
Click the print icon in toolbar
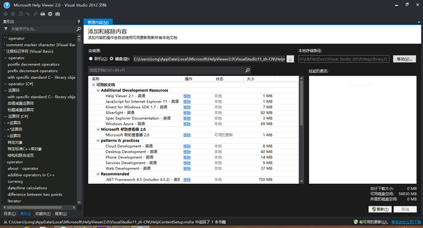[42, 14]
